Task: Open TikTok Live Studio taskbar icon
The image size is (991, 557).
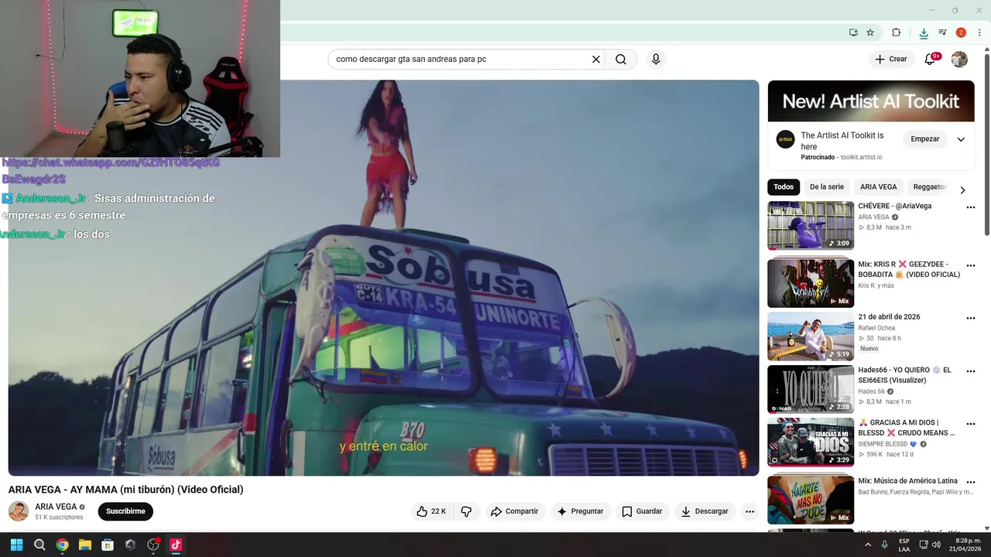Action: tap(176, 545)
